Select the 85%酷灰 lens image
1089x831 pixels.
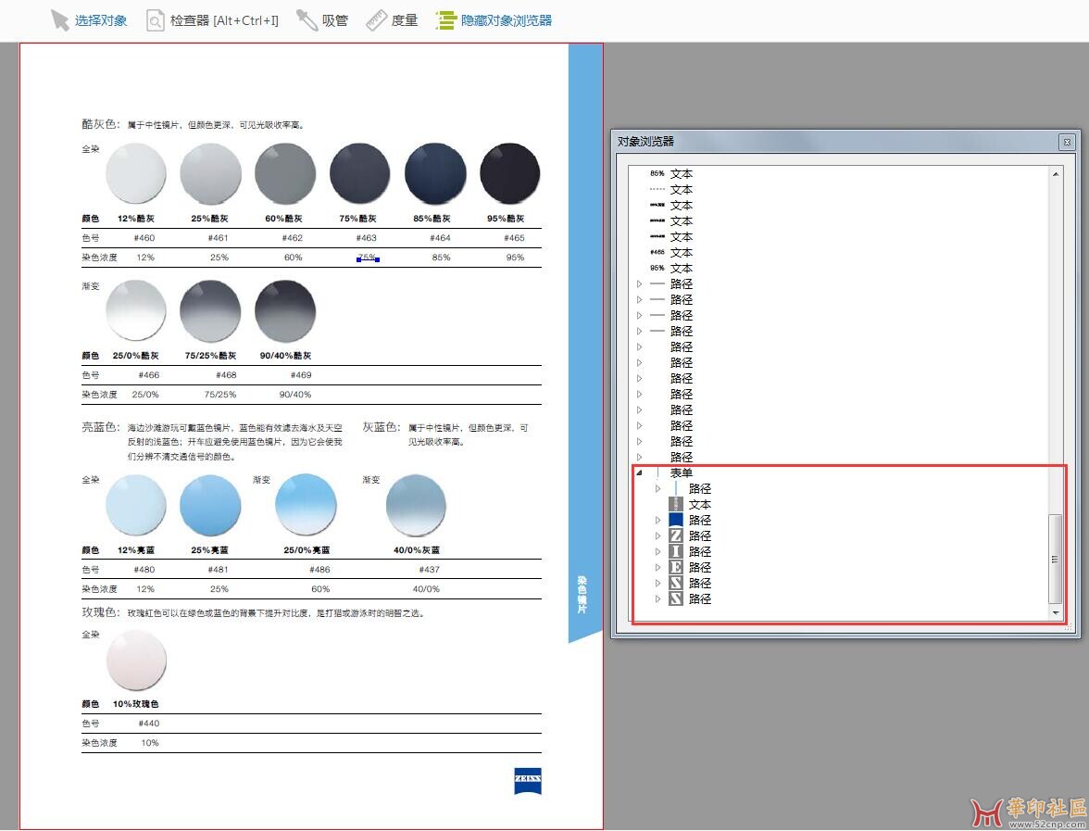pyautogui.click(x=435, y=174)
